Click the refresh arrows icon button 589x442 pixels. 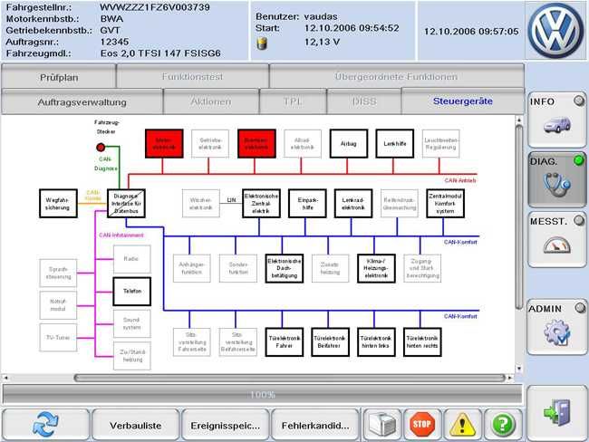(x=45, y=425)
